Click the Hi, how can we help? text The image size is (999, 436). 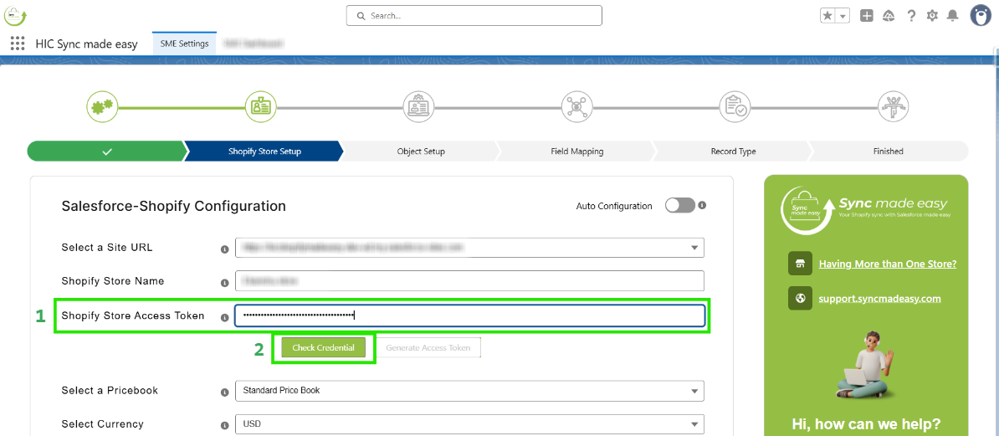pos(866,424)
